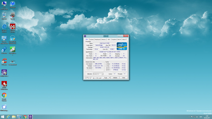Click the Core VID value field
The width and height of the screenshot is (212, 119).
[112, 49]
